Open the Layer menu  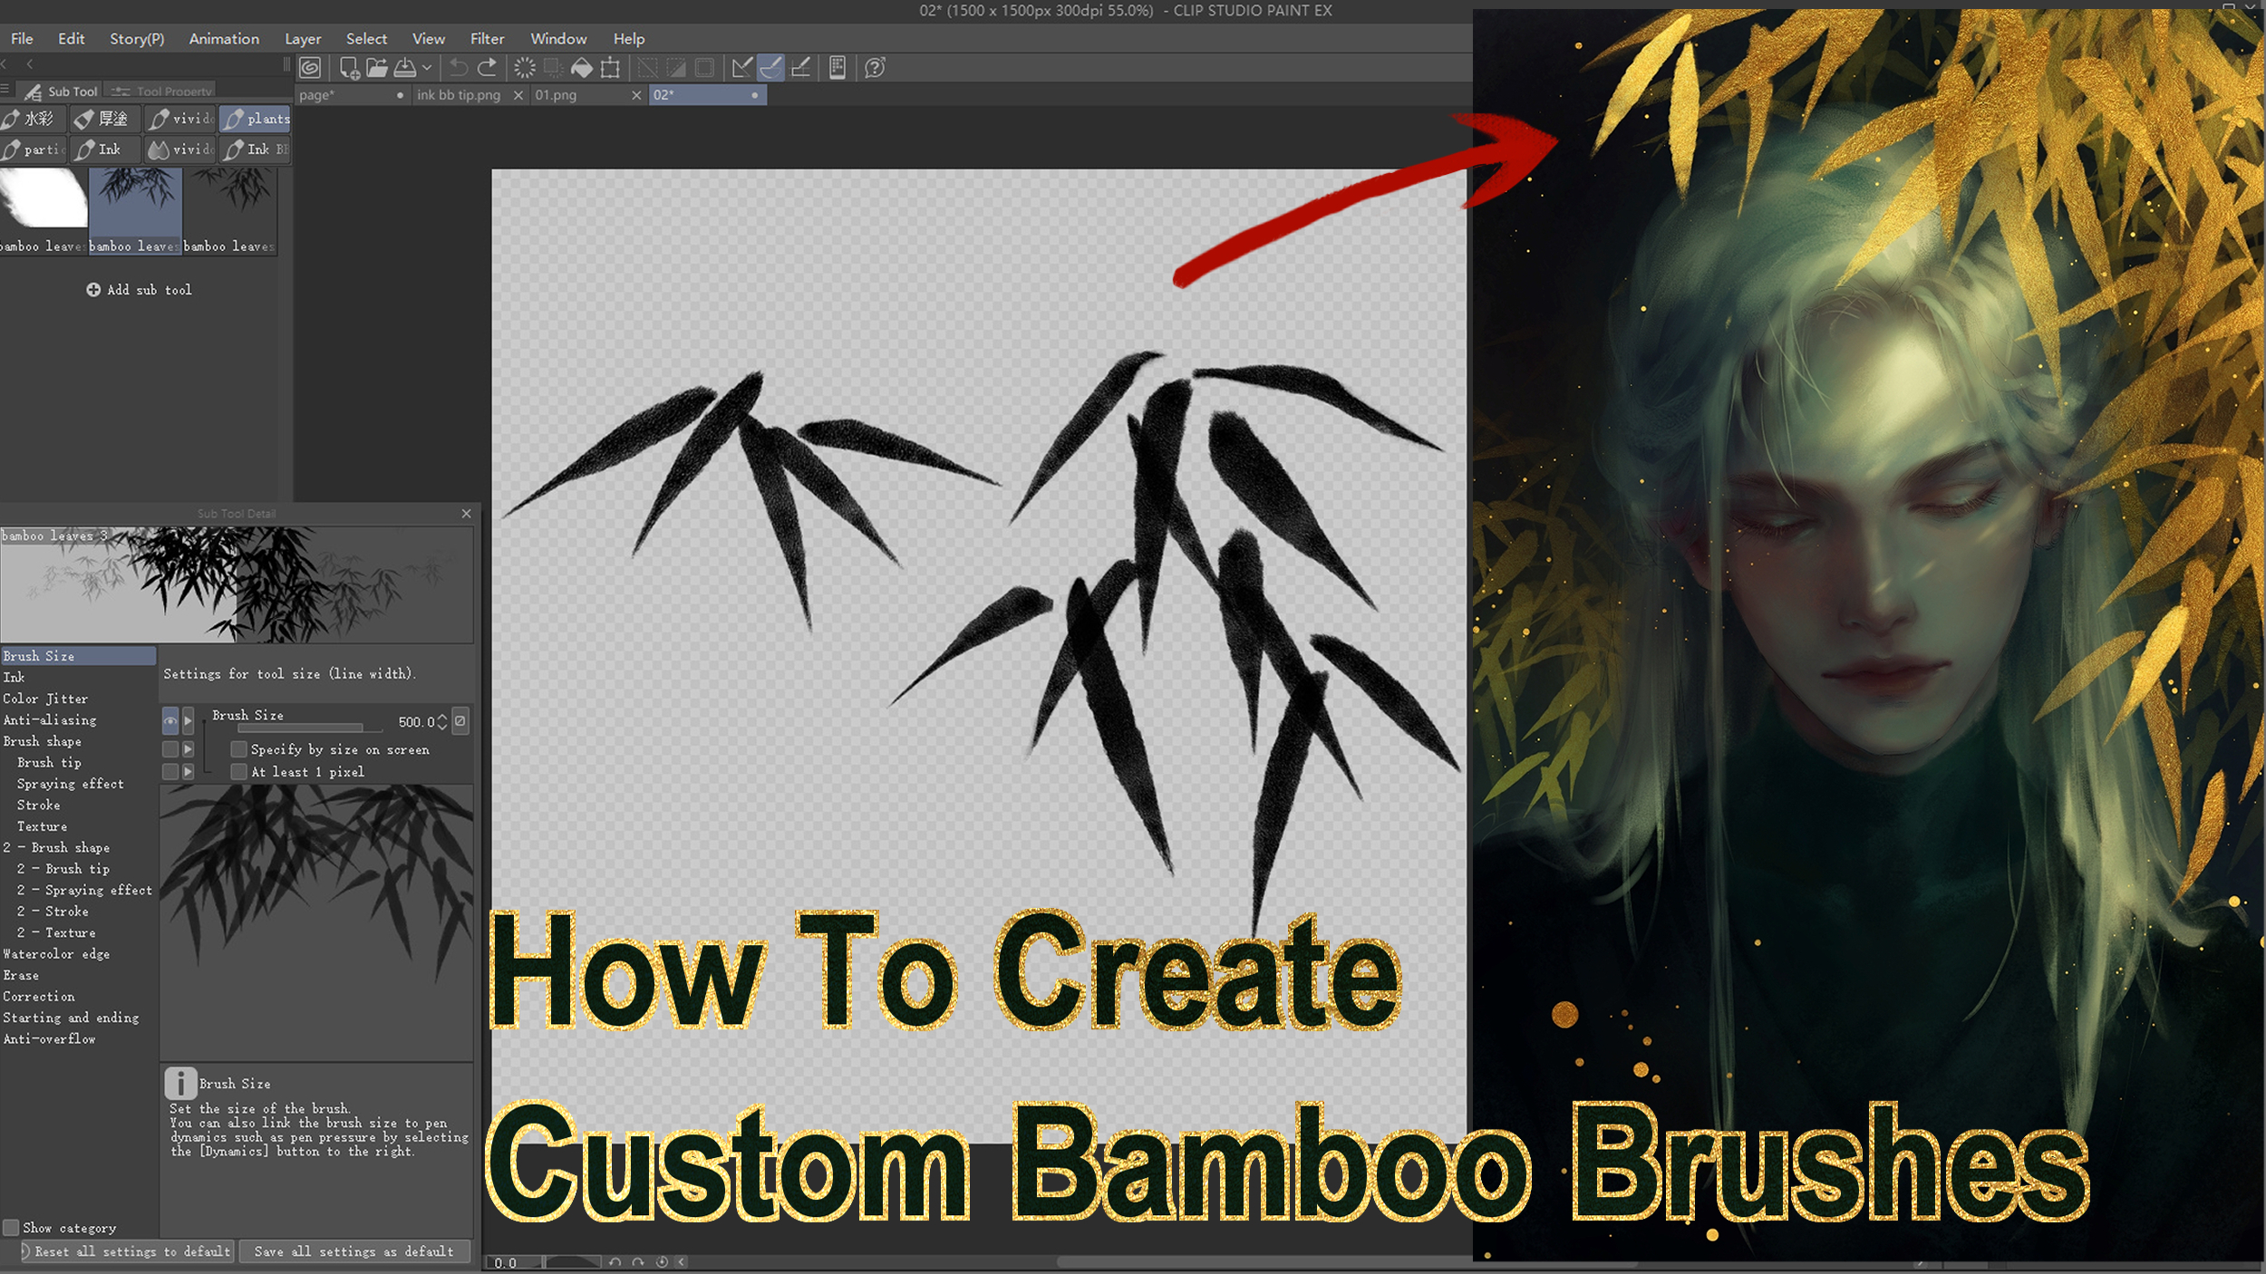[303, 39]
